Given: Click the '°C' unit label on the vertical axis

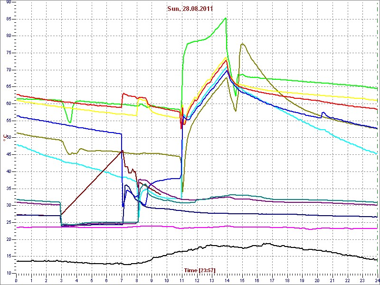Looking at the screenshot, I should (x=4, y=139).
